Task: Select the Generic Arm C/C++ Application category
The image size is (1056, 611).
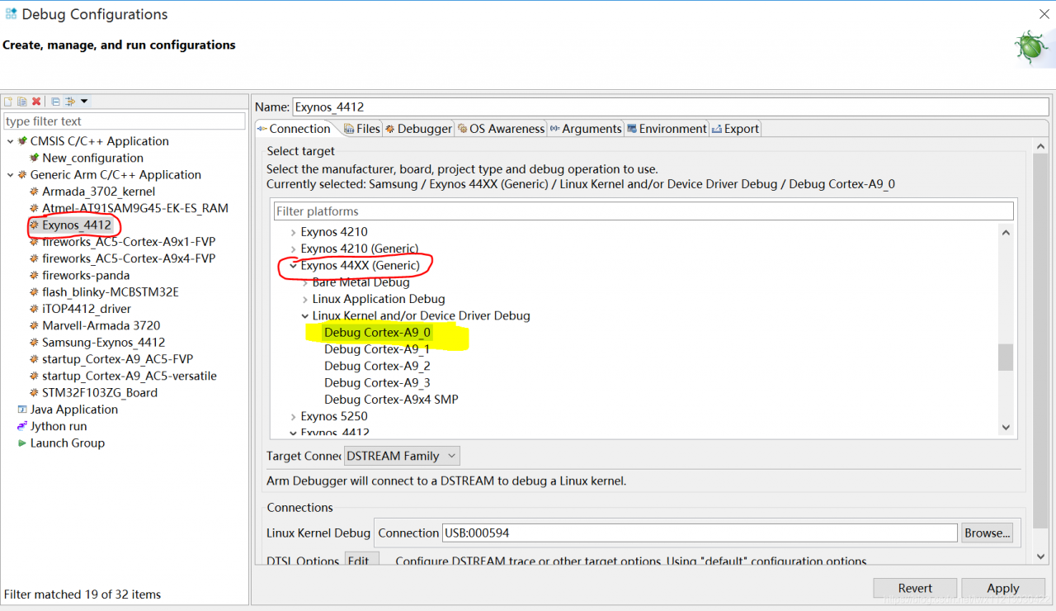Action: 115,175
